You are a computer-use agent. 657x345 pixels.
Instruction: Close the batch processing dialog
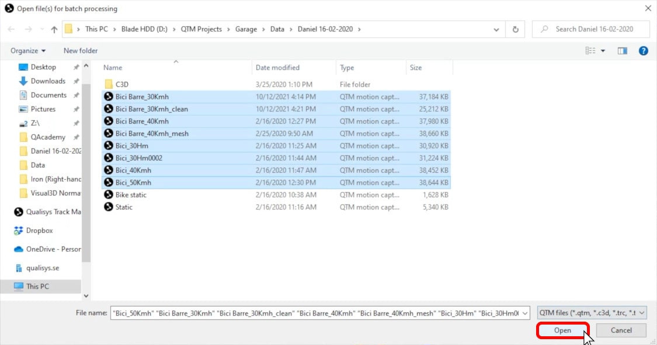tap(648, 8)
